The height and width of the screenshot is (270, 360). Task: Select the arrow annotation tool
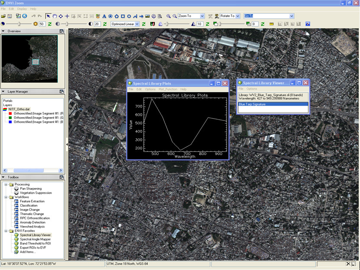coord(141,16)
